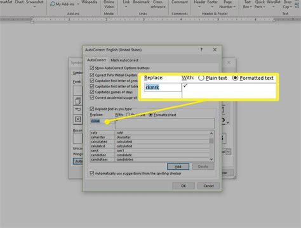Open the Link ribbon command
Image resolution: width=301 pixels, height=228 pixels.
pos(126,4)
